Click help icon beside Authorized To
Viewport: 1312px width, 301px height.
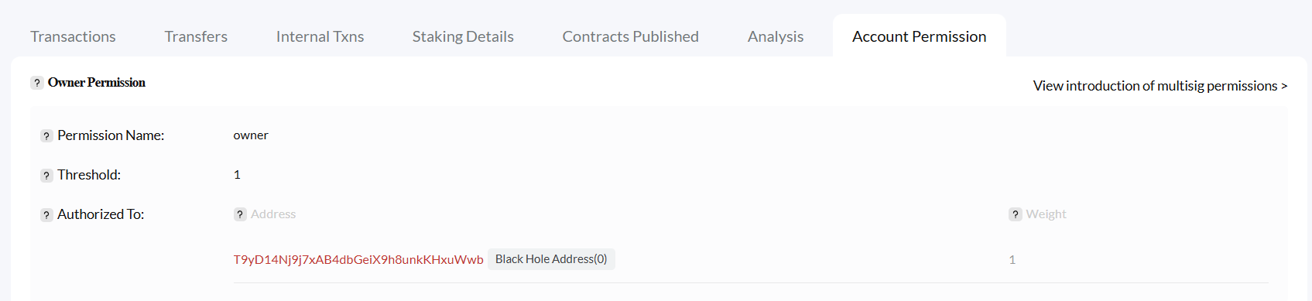pyautogui.click(x=46, y=215)
